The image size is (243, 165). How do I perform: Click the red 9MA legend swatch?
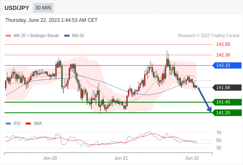28,124
